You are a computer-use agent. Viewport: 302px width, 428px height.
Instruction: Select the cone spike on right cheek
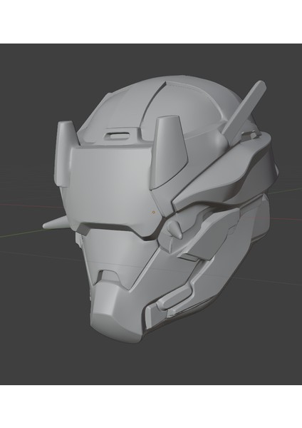pos(175,229)
